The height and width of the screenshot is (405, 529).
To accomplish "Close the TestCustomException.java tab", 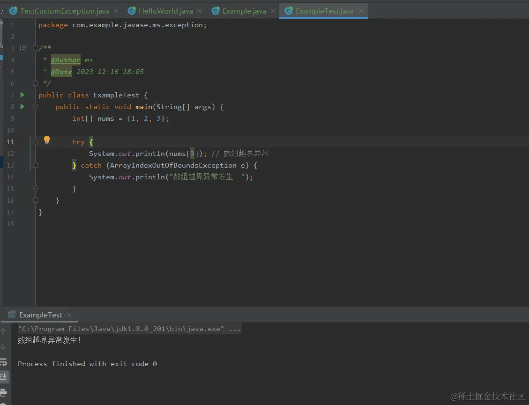I will pos(116,11).
